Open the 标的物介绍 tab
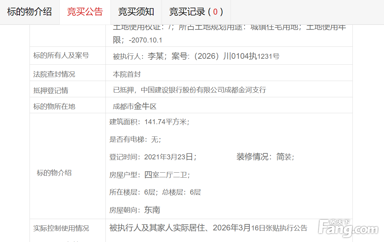This screenshot has height=242, width=384. 30,12
